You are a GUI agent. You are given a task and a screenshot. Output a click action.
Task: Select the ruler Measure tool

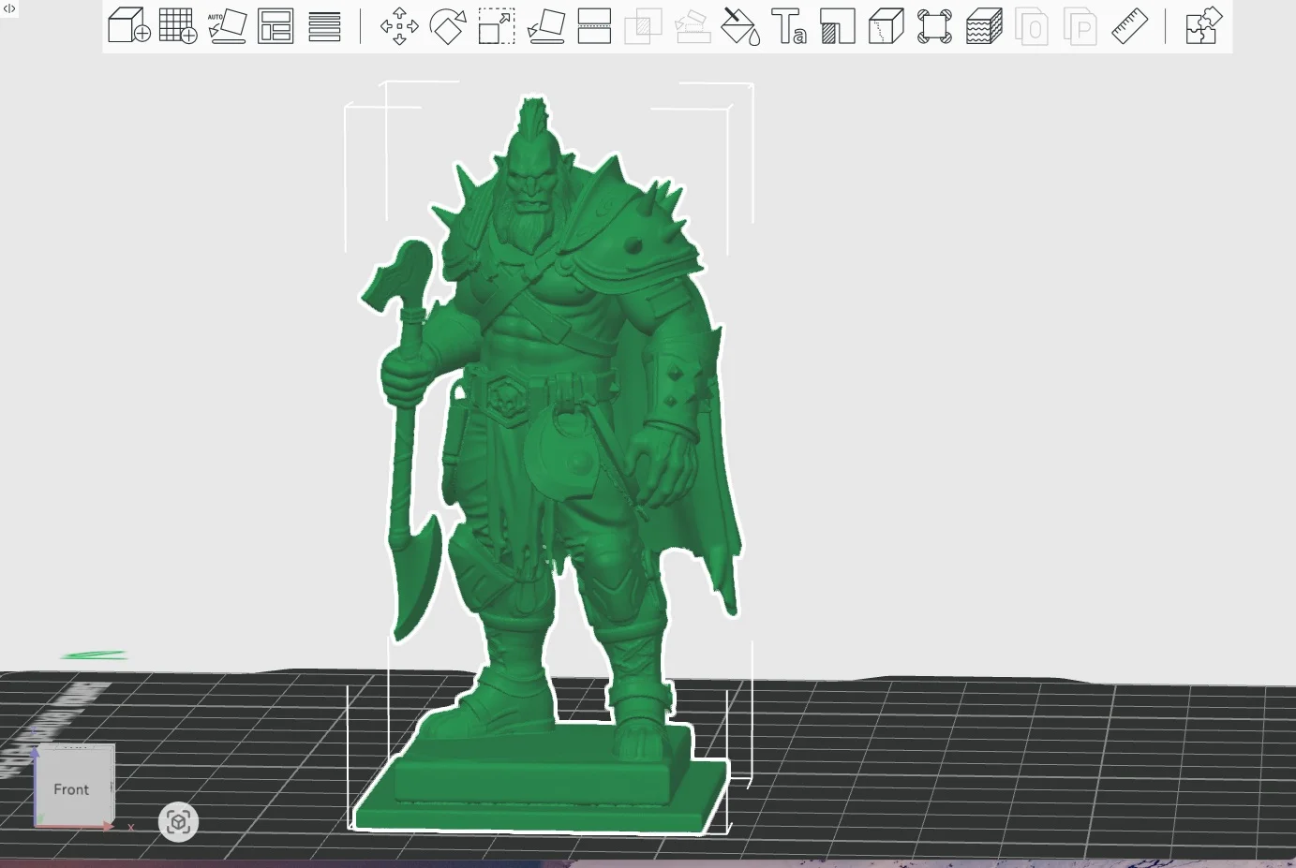1130,25
